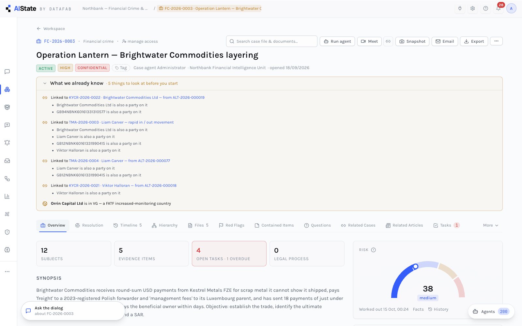Open the Northbank workspace breadcrumb selector
522x326 pixels.
tap(115, 8)
